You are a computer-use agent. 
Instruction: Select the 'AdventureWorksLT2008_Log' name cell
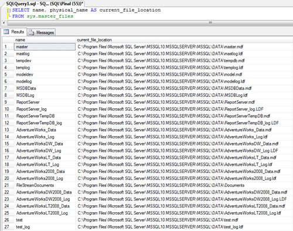click(x=45, y=213)
